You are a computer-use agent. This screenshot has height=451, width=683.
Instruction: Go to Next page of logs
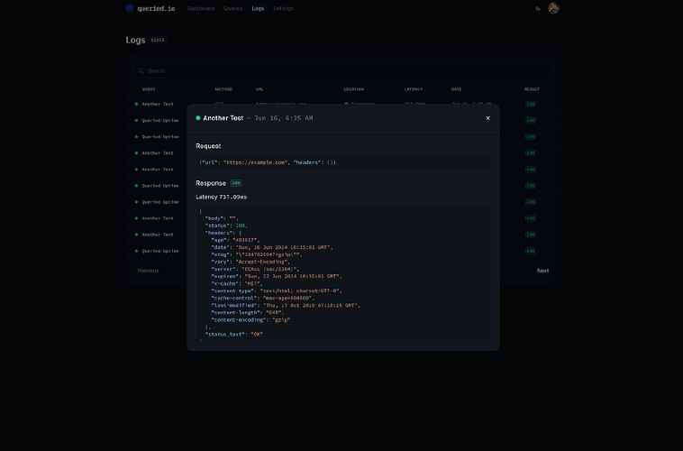point(542,271)
